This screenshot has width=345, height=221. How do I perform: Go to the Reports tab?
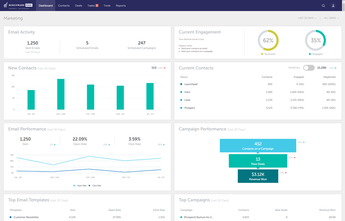[121, 6]
